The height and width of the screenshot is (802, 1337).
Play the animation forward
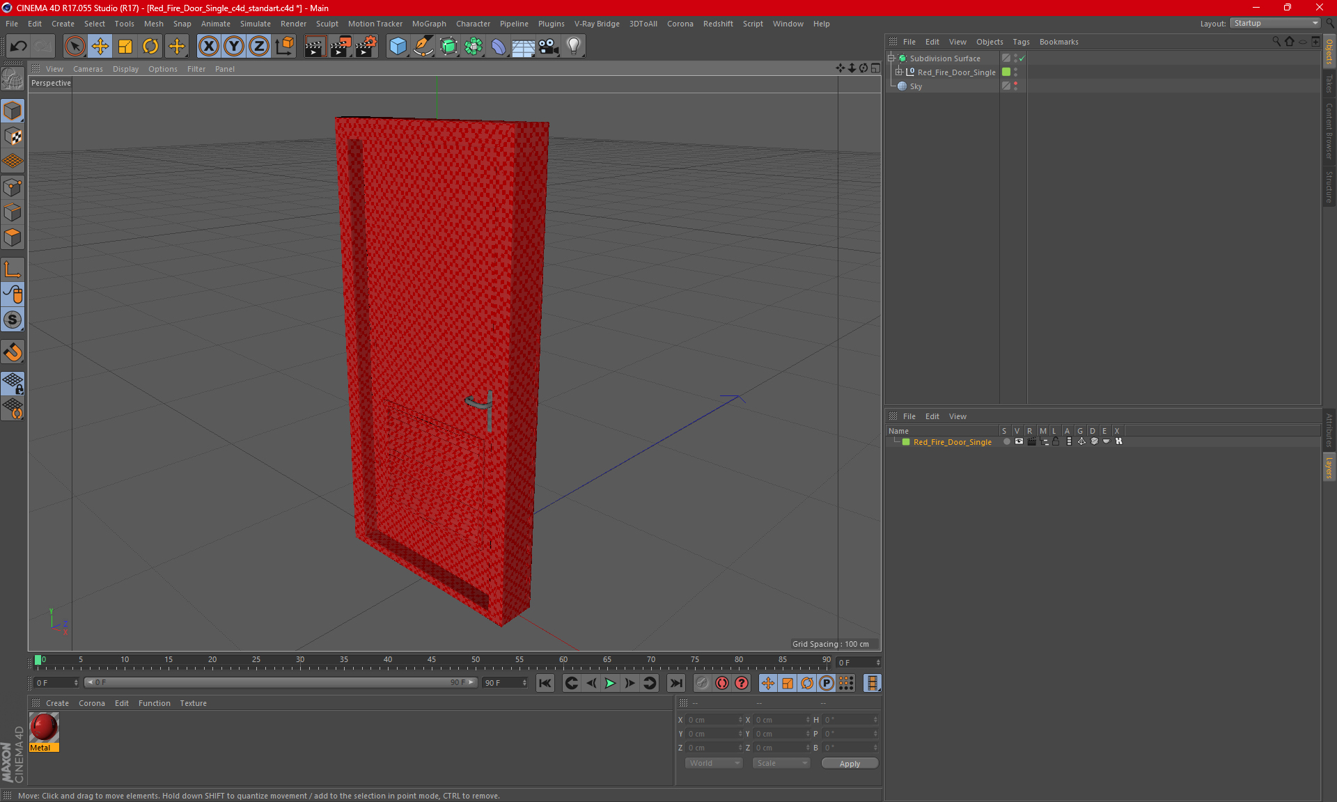pos(610,683)
